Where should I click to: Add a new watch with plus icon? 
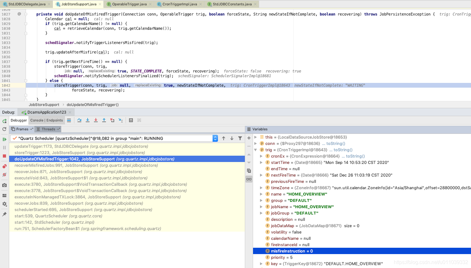(x=249, y=138)
